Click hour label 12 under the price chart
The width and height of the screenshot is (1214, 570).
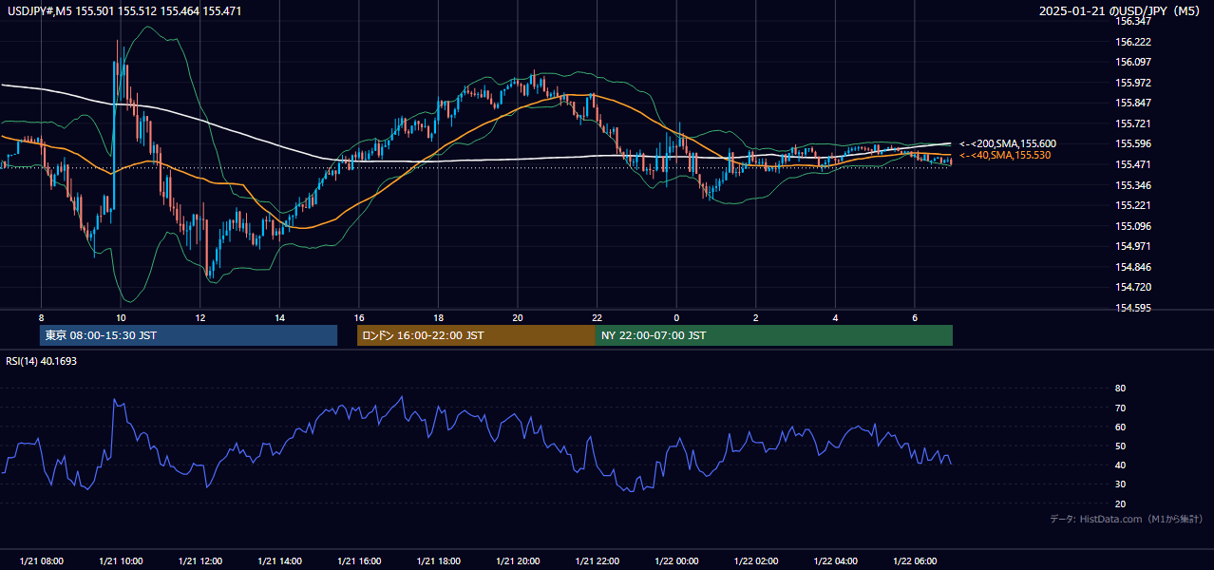(x=200, y=317)
